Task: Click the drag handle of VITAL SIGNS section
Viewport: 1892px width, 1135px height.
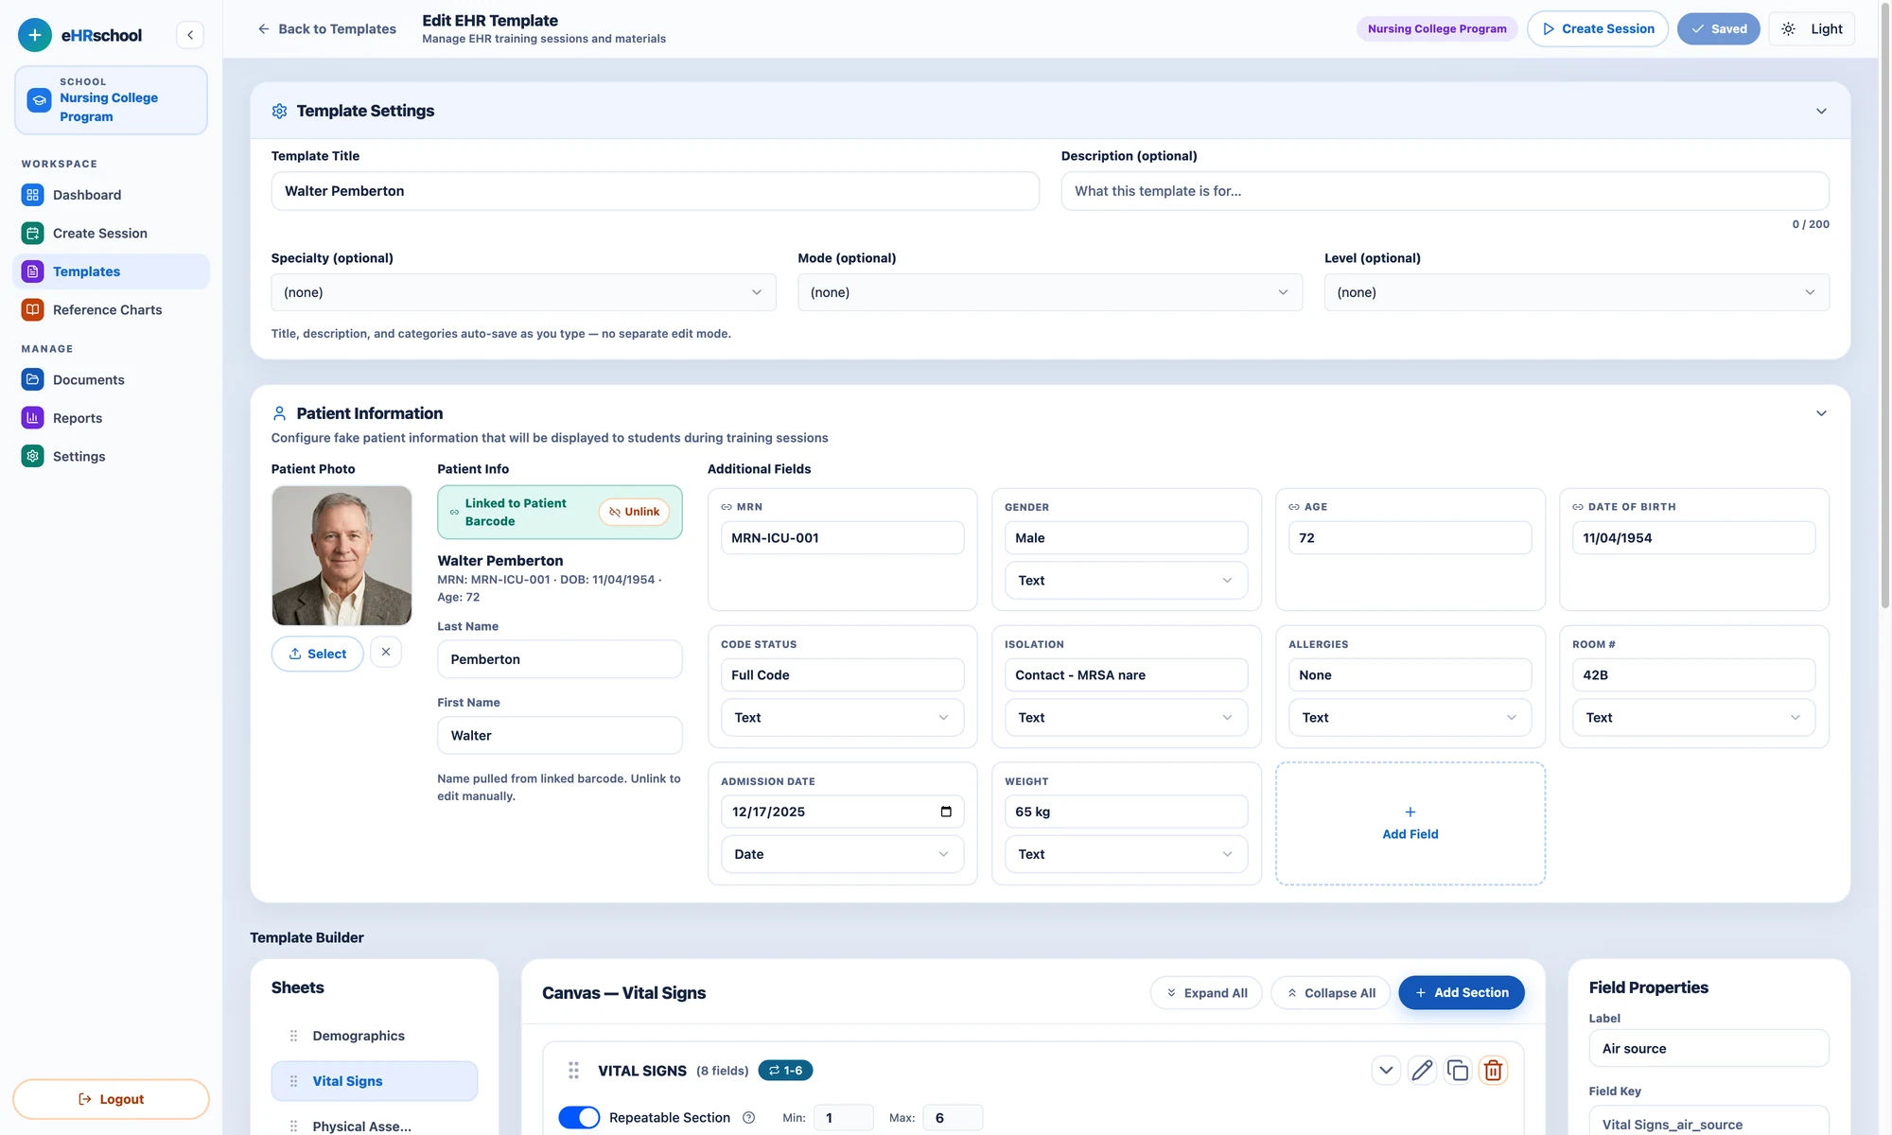Action: 573,1070
